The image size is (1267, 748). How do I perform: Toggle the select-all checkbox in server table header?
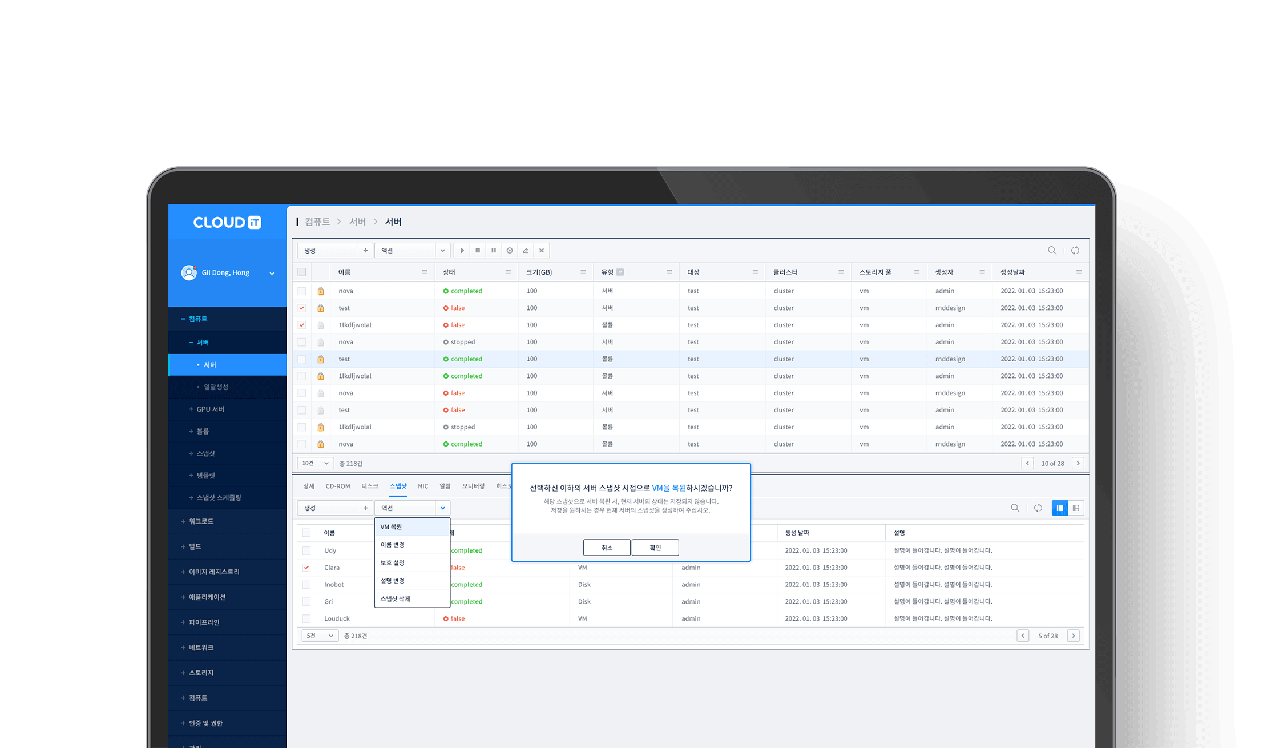(302, 272)
